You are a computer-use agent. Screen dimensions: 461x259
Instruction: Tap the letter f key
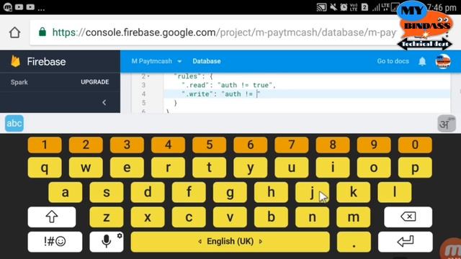tap(189, 192)
